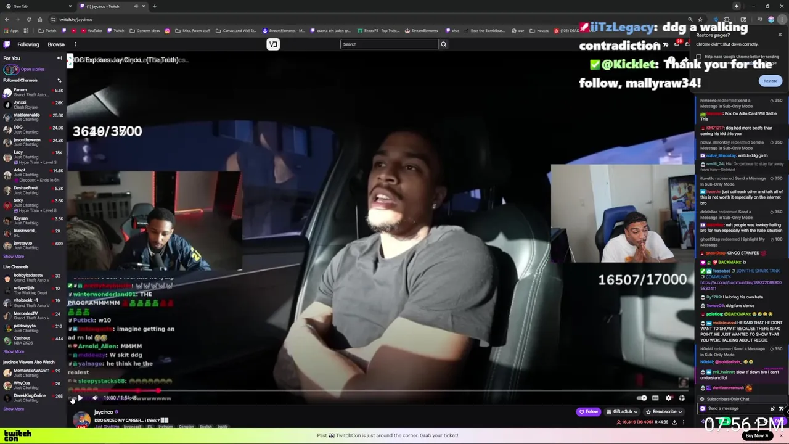The height and width of the screenshot is (444, 789).
Task: Go to the browser home page
Action: (x=40, y=19)
